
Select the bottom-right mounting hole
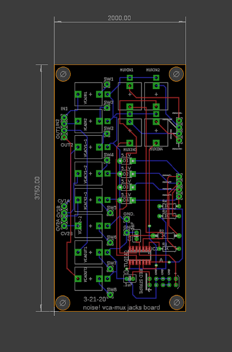point(177,302)
